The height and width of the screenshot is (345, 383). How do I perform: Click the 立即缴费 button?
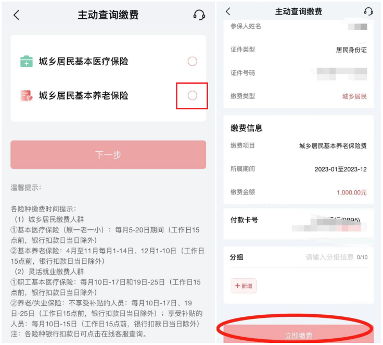pyautogui.click(x=299, y=334)
